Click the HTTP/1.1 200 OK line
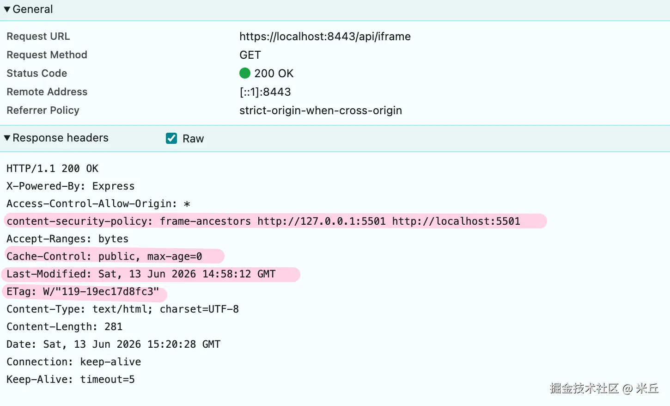670x406 pixels. click(52, 168)
